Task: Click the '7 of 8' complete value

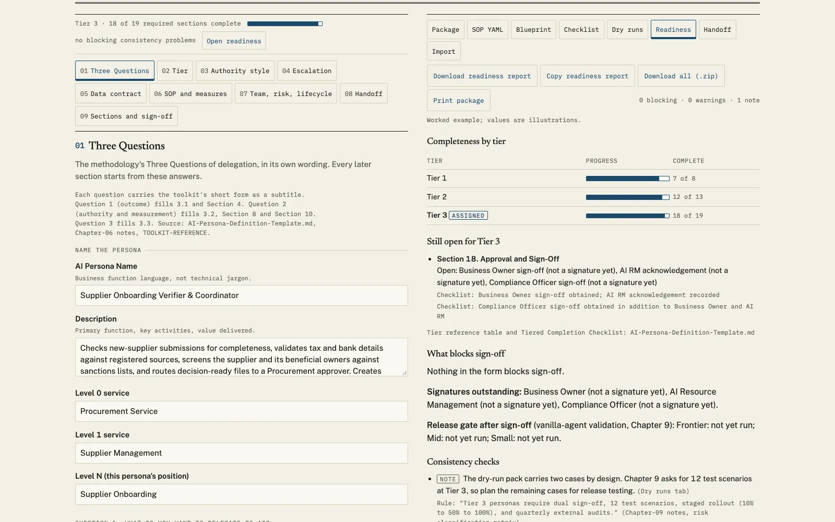Action: [684, 179]
